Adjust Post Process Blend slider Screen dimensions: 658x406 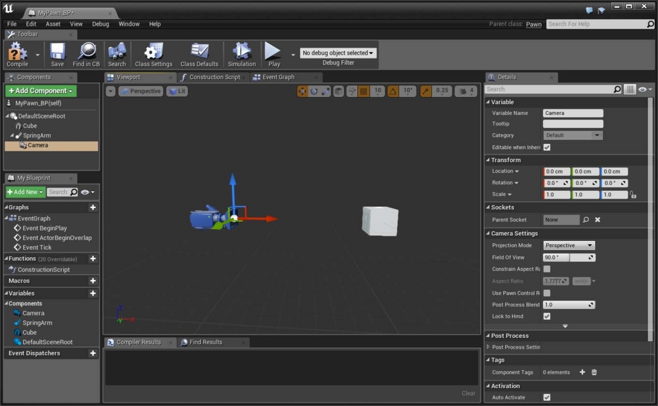pyautogui.click(x=569, y=304)
